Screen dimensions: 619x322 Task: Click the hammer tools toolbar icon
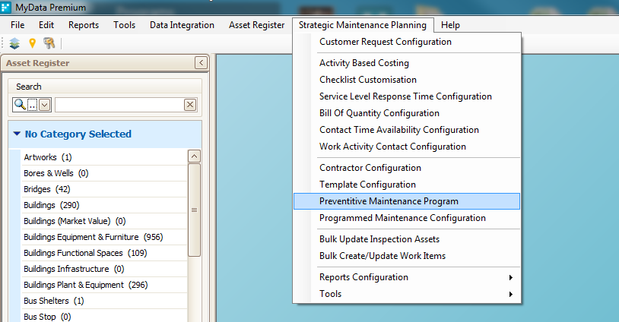click(x=49, y=43)
